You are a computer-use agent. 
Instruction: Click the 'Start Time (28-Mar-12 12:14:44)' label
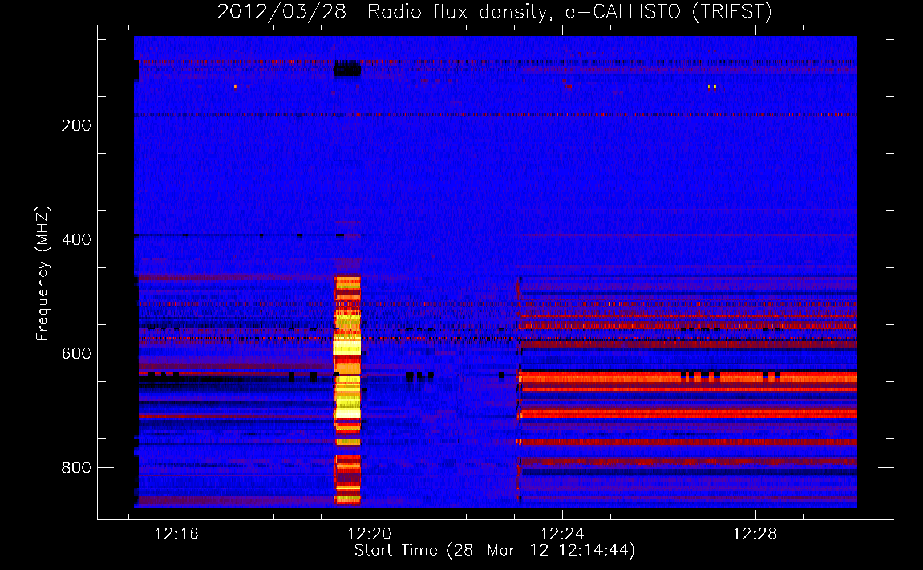(x=495, y=551)
